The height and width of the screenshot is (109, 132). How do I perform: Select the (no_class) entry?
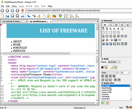point(116,86)
